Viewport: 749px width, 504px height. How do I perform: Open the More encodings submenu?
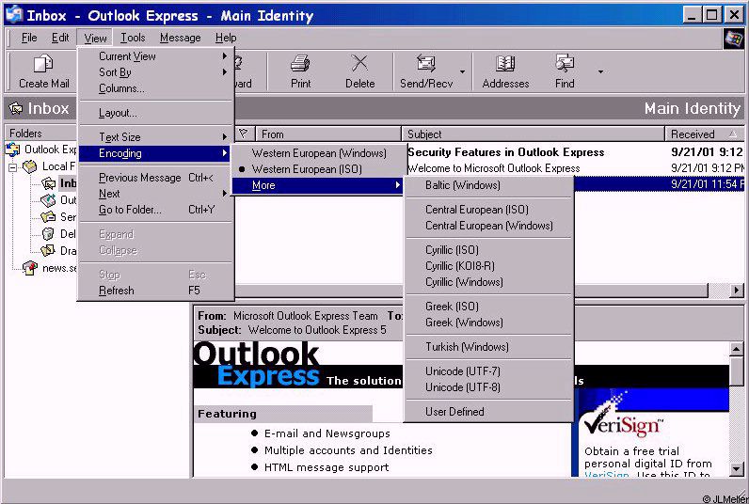[319, 185]
